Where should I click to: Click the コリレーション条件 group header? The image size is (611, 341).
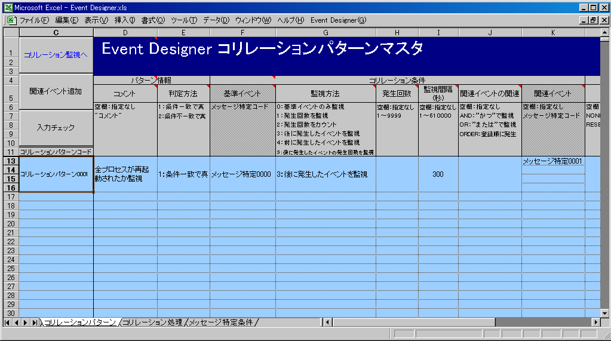pyautogui.click(x=397, y=80)
